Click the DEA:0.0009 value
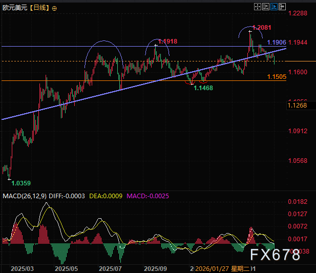Viewport: 316px width, 273px height. click(x=106, y=196)
